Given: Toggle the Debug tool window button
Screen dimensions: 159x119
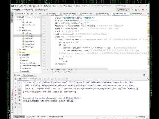Looking at the screenshot, I should coord(19,117).
